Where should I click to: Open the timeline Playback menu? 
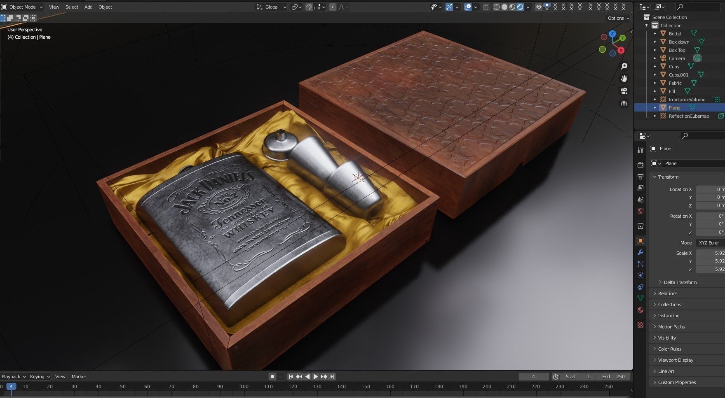pos(13,377)
